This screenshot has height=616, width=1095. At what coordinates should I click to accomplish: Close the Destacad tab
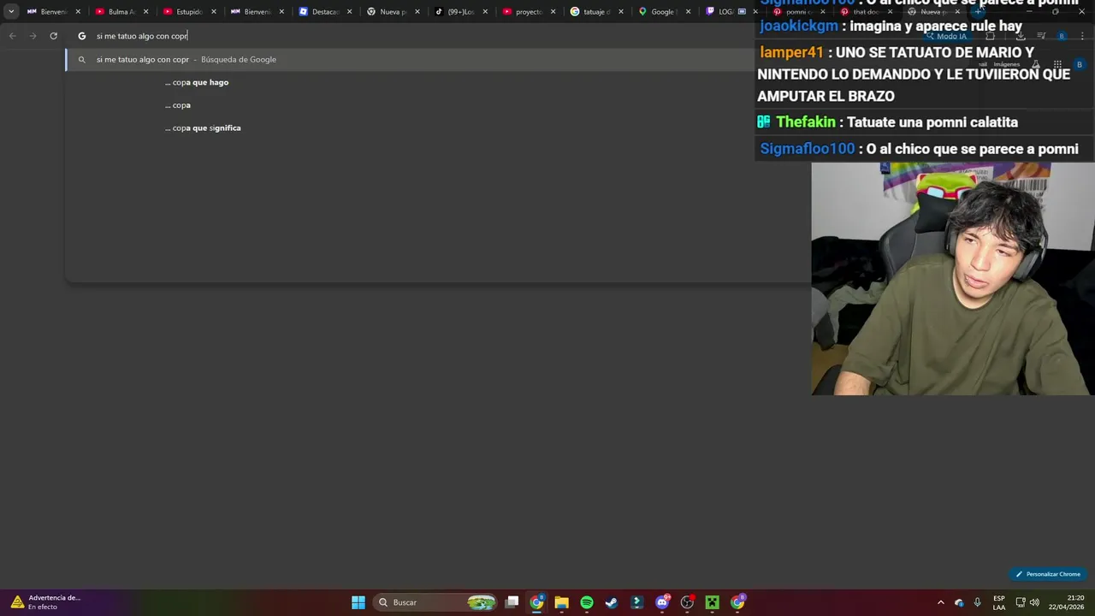tap(349, 12)
